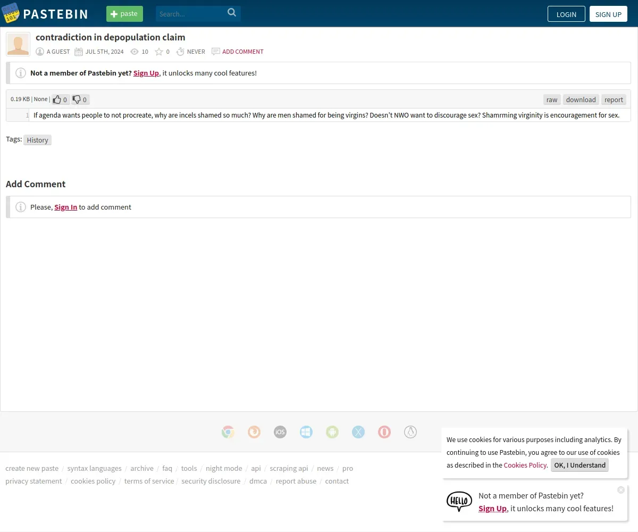
Task: Click Sign In link to add comment
Action: pos(66,207)
